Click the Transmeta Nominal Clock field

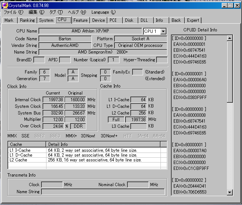[x=138, y=185]
